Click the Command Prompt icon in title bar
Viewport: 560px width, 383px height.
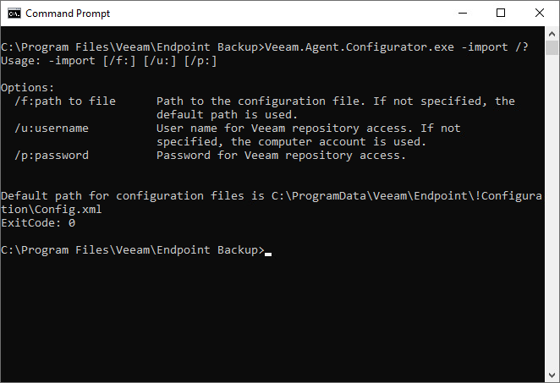tap(13, 14)
